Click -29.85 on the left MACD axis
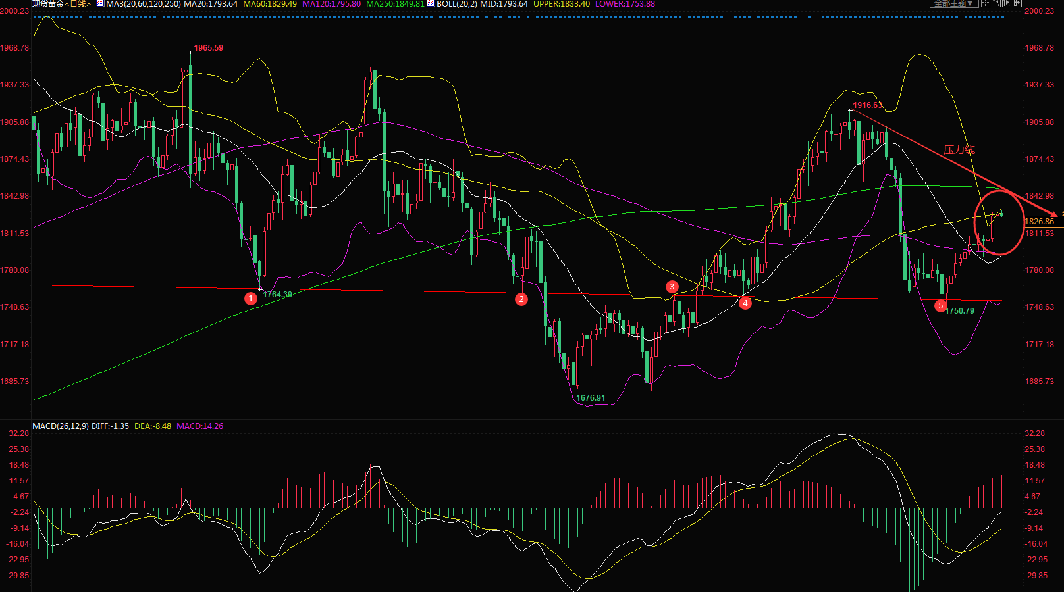1064x592 pixels. click(18, 576)
